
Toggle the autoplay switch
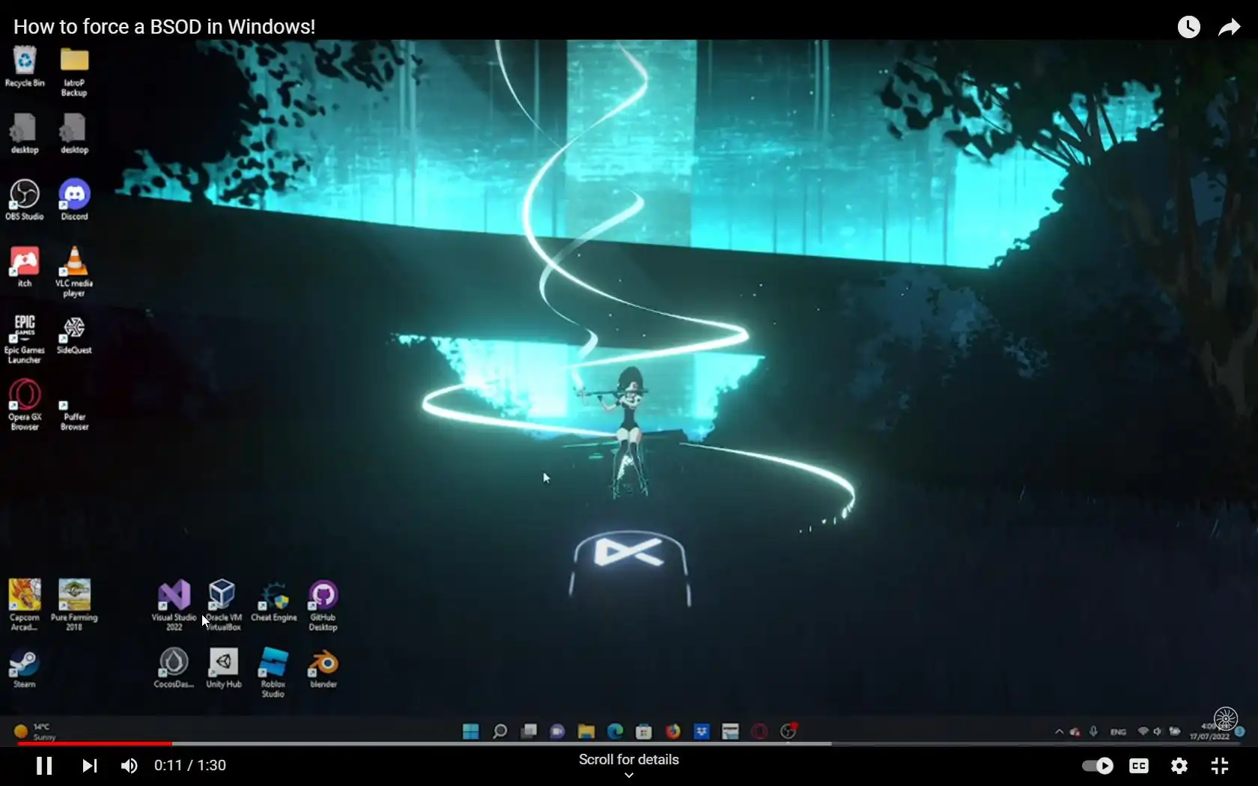tap(1097, 765)
